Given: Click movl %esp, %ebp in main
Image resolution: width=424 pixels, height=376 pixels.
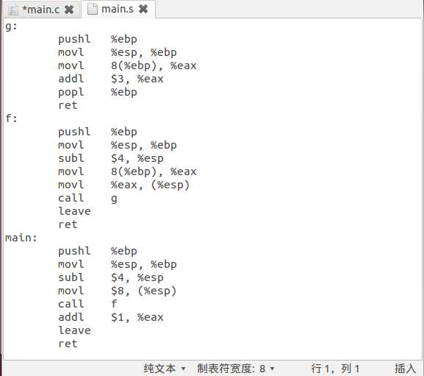Looking at the screenshot, I should click(x=118, y=264).
